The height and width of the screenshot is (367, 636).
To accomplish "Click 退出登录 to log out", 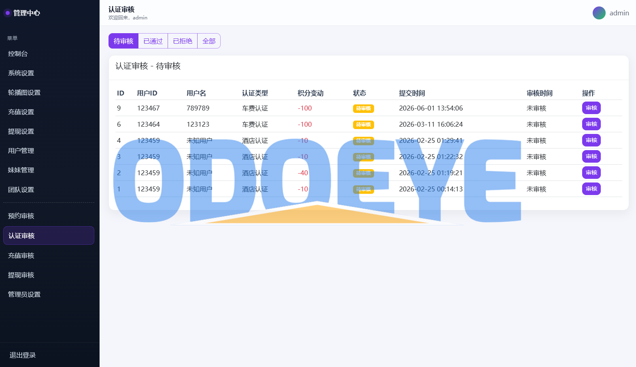I will 23,355.
